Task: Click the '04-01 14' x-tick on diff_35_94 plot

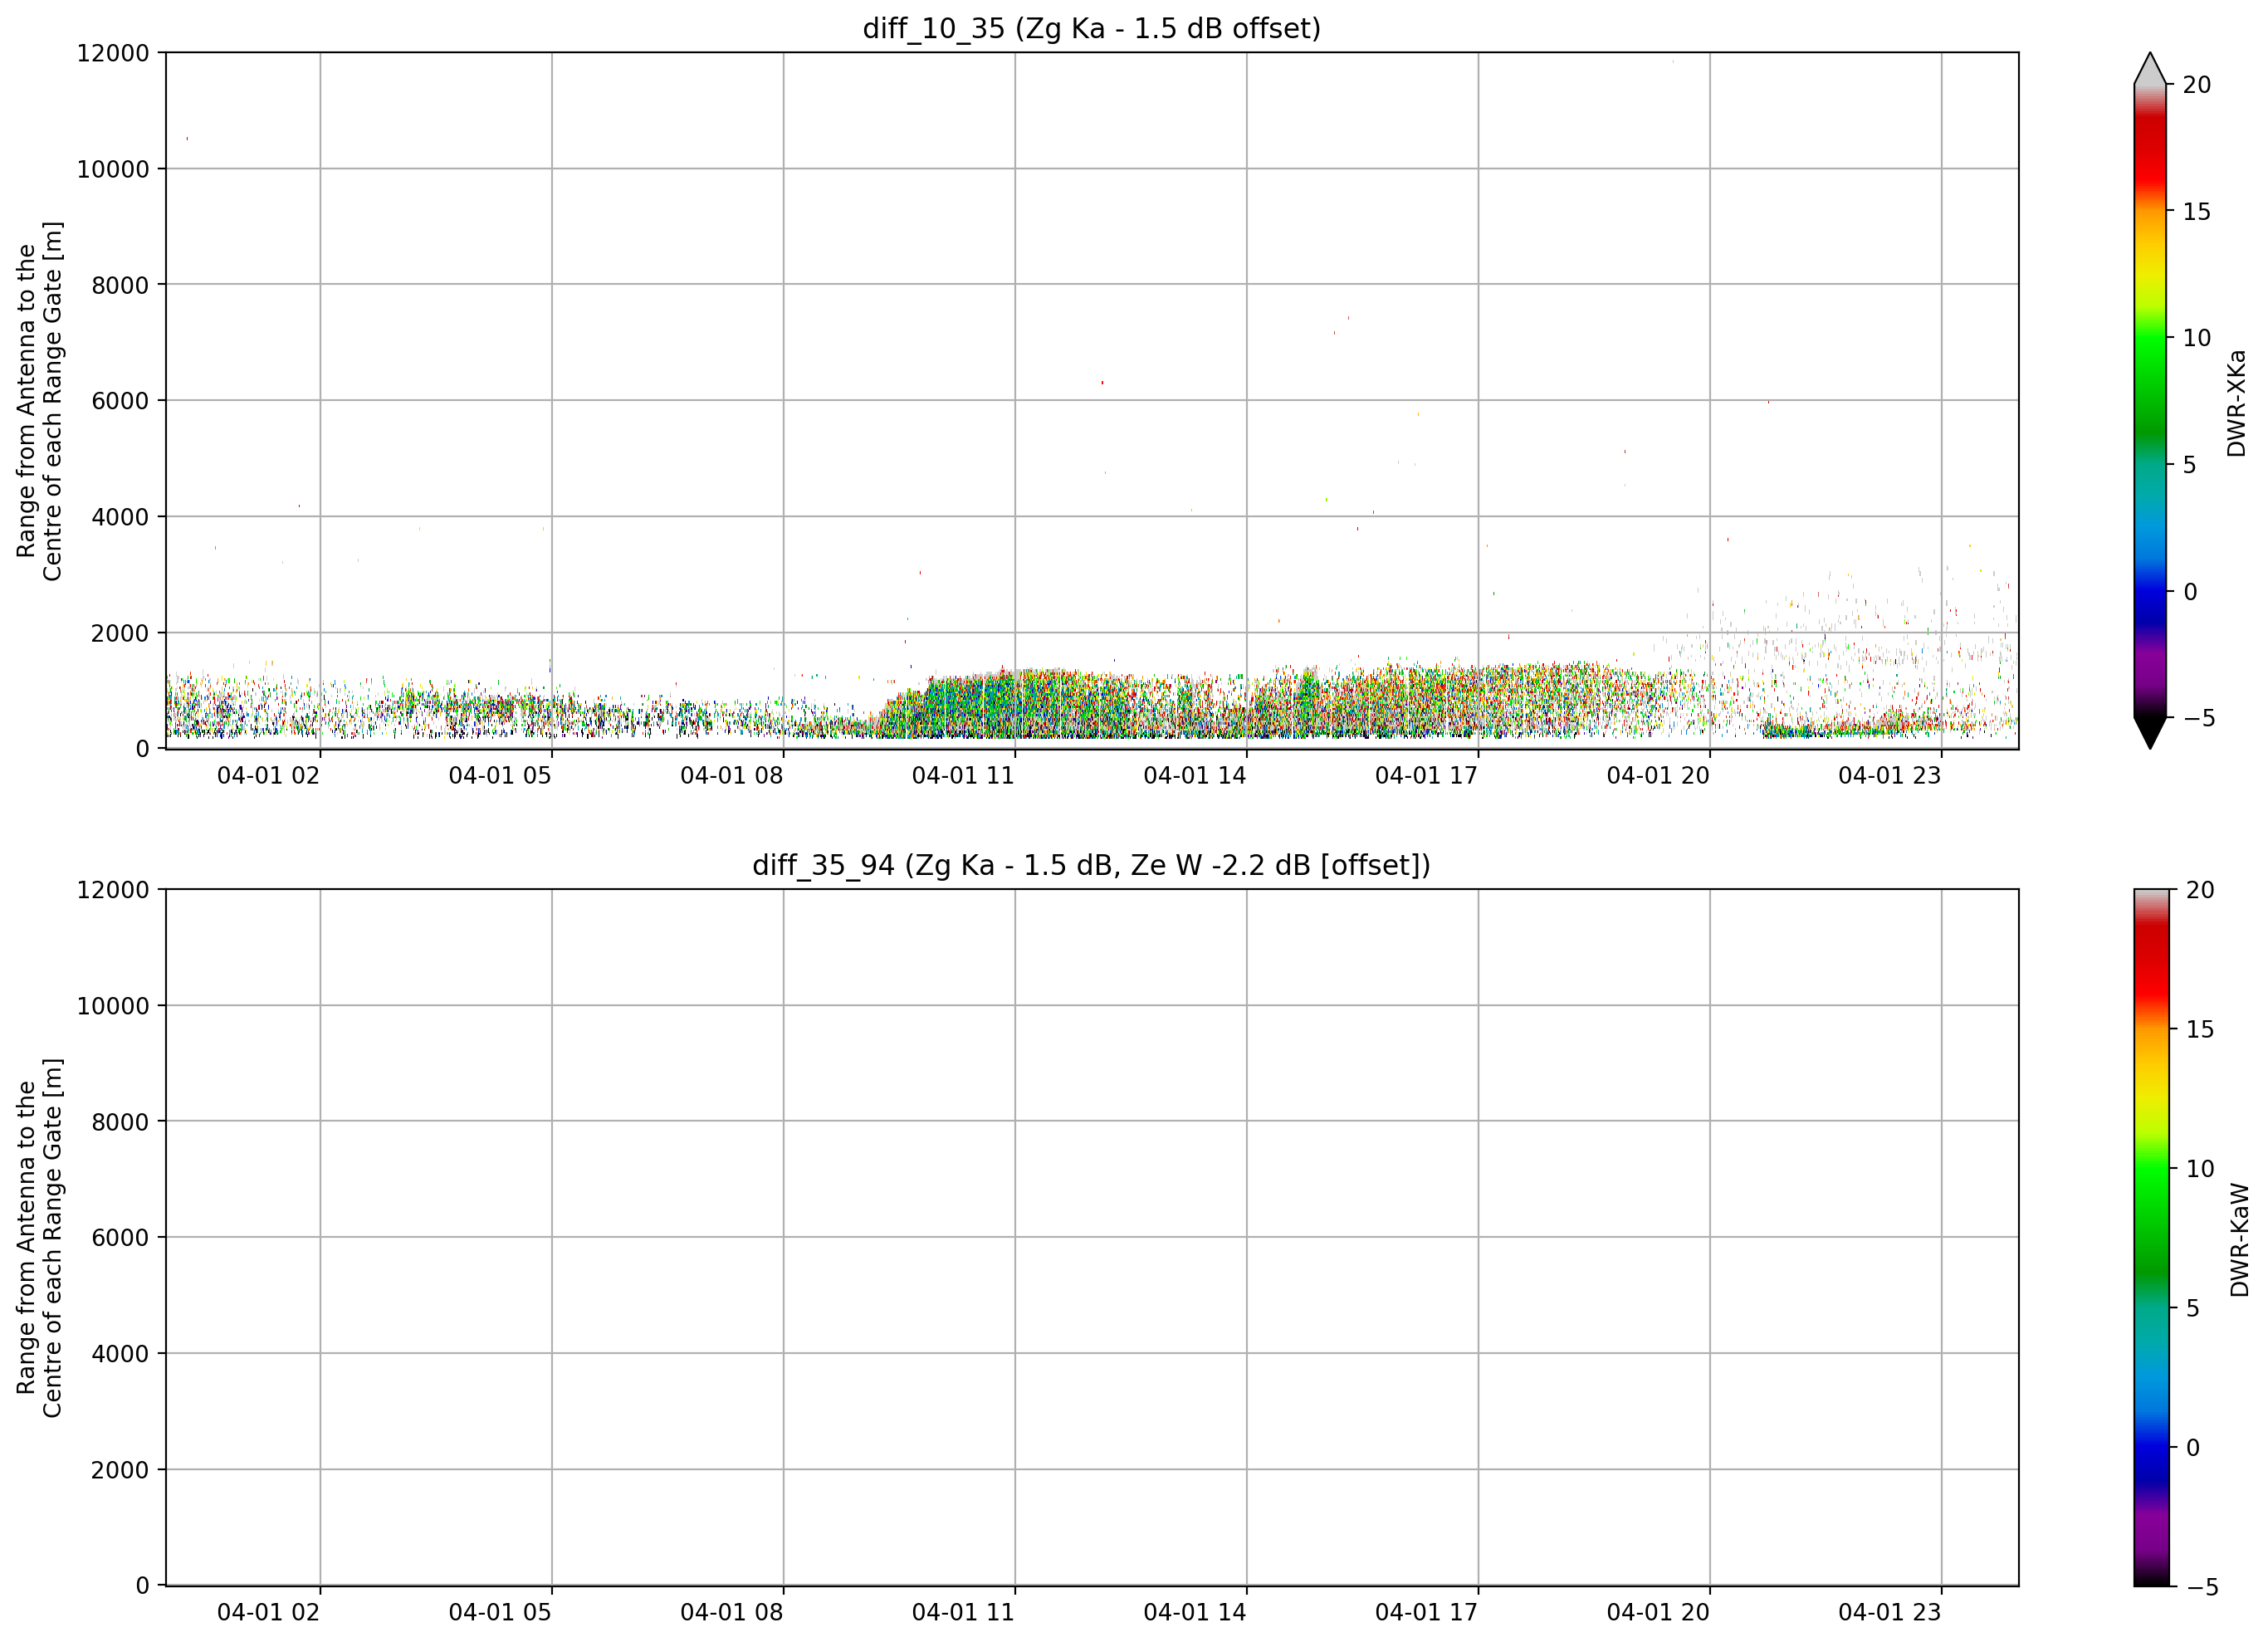Action: point(1195,1612)
